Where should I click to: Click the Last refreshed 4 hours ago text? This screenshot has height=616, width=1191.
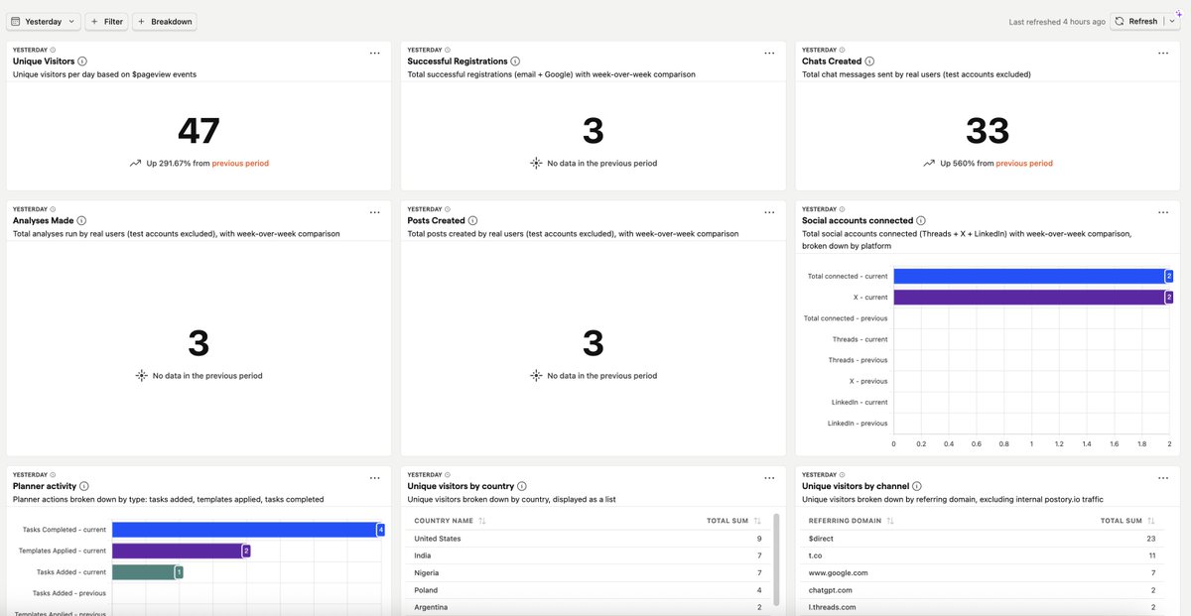1057,22
